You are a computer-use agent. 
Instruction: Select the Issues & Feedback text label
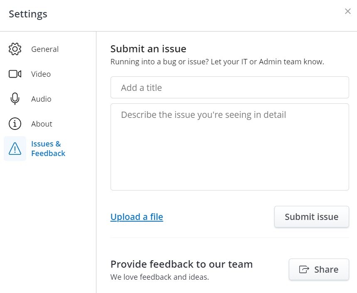[x=48, y=149]
